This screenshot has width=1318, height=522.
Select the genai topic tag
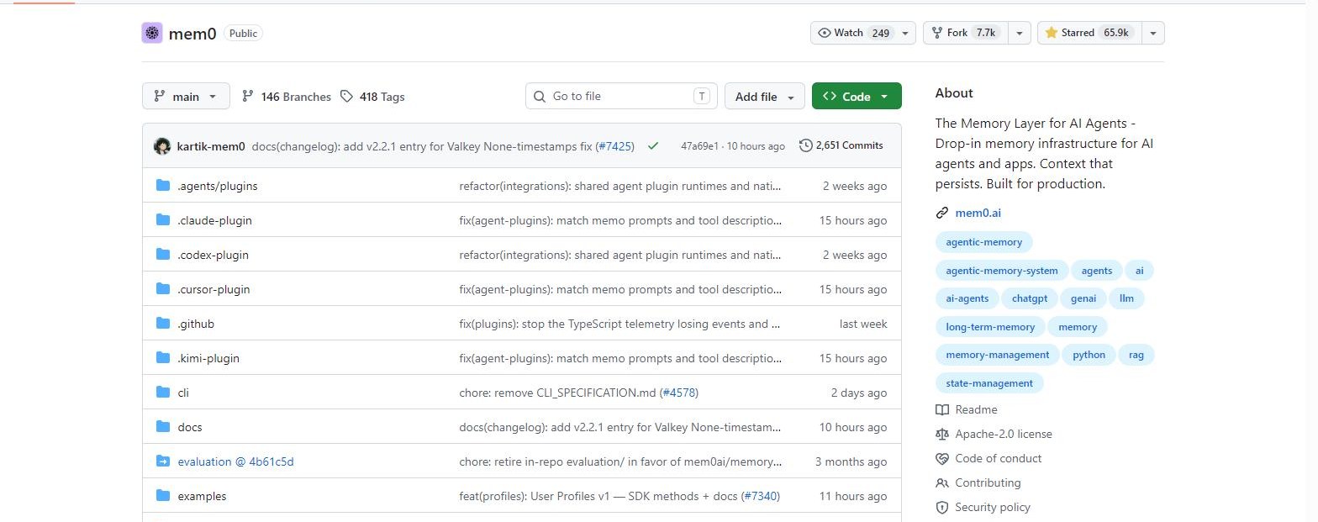[x=1083, y=298]
